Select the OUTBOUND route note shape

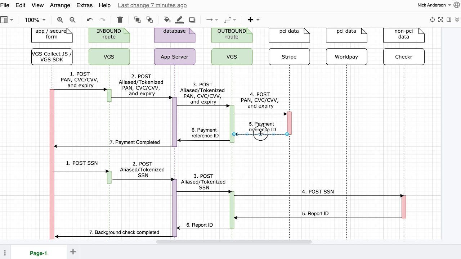click(232, 35)
